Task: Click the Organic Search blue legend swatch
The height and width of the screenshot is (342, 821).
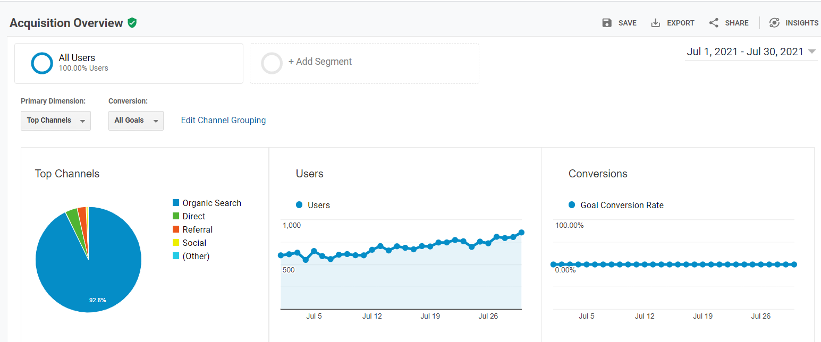Action: point(176,203)
